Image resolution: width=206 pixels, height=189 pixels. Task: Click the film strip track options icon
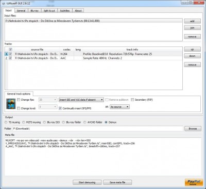point(11,104)
